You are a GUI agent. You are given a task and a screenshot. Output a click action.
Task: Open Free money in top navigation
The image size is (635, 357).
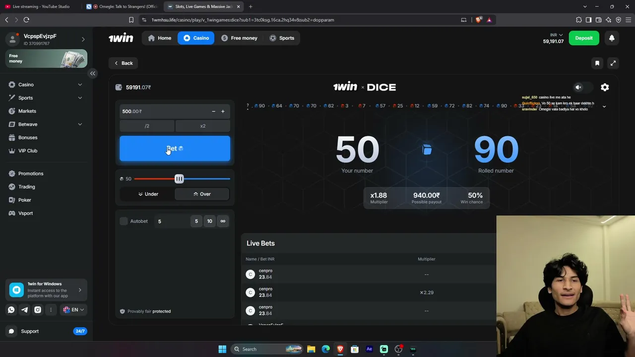pos(239,38)
